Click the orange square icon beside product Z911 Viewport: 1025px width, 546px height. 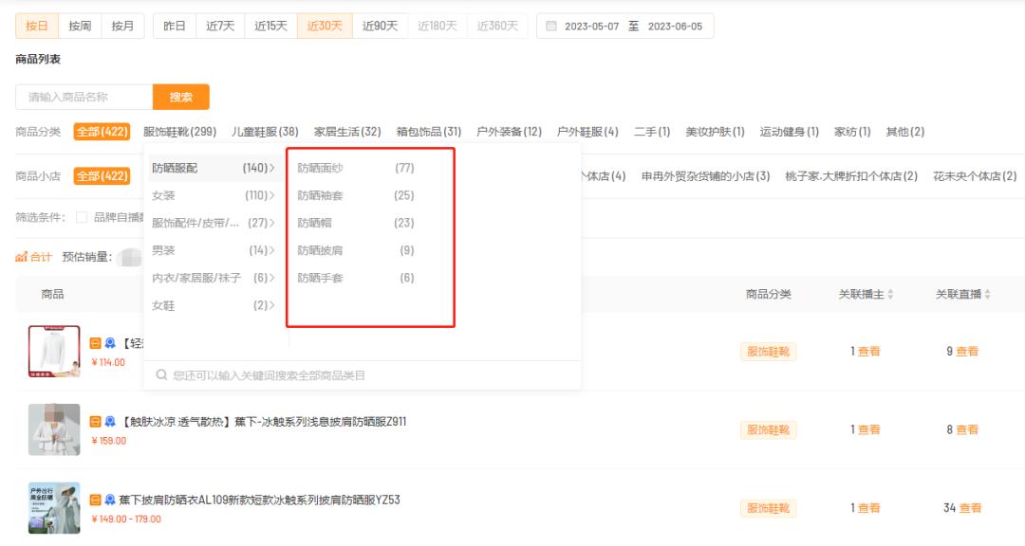[95, 421]
